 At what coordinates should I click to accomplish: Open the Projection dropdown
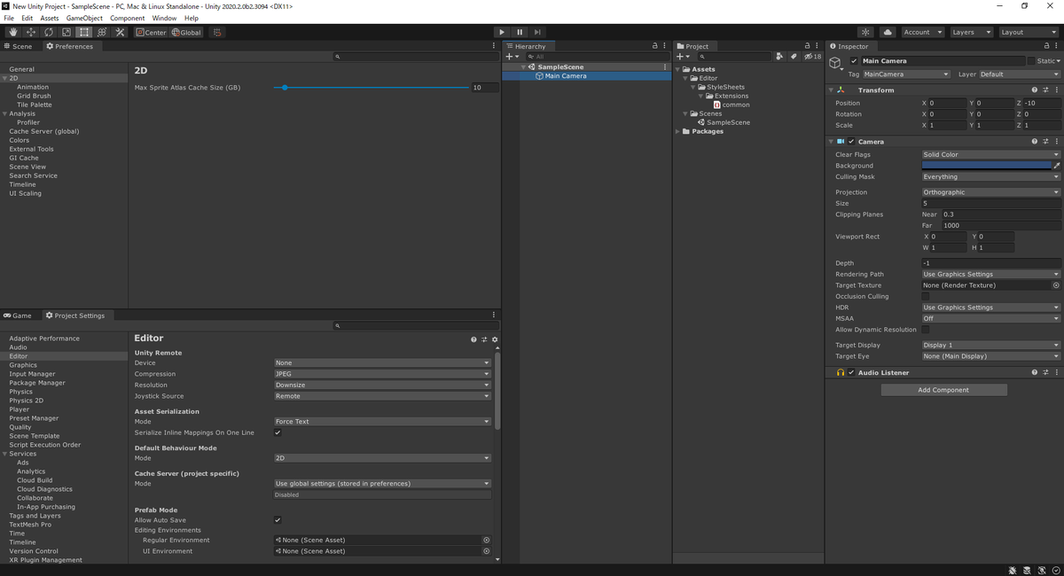pos(990,192)
